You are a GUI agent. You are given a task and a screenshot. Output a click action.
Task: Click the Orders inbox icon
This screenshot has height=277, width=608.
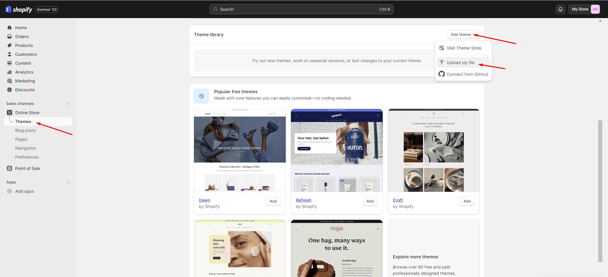10,36
